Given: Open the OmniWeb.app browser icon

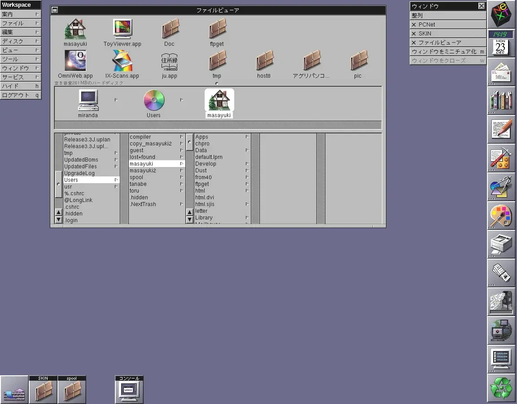Looking at the screenshot, I should 75,60.
